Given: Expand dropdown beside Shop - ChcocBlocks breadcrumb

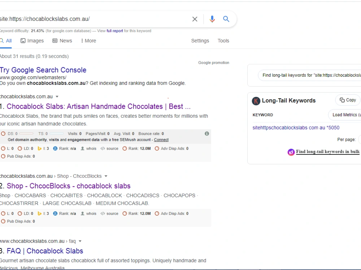Looking at the screenshot, I should (x=106, y=176).
